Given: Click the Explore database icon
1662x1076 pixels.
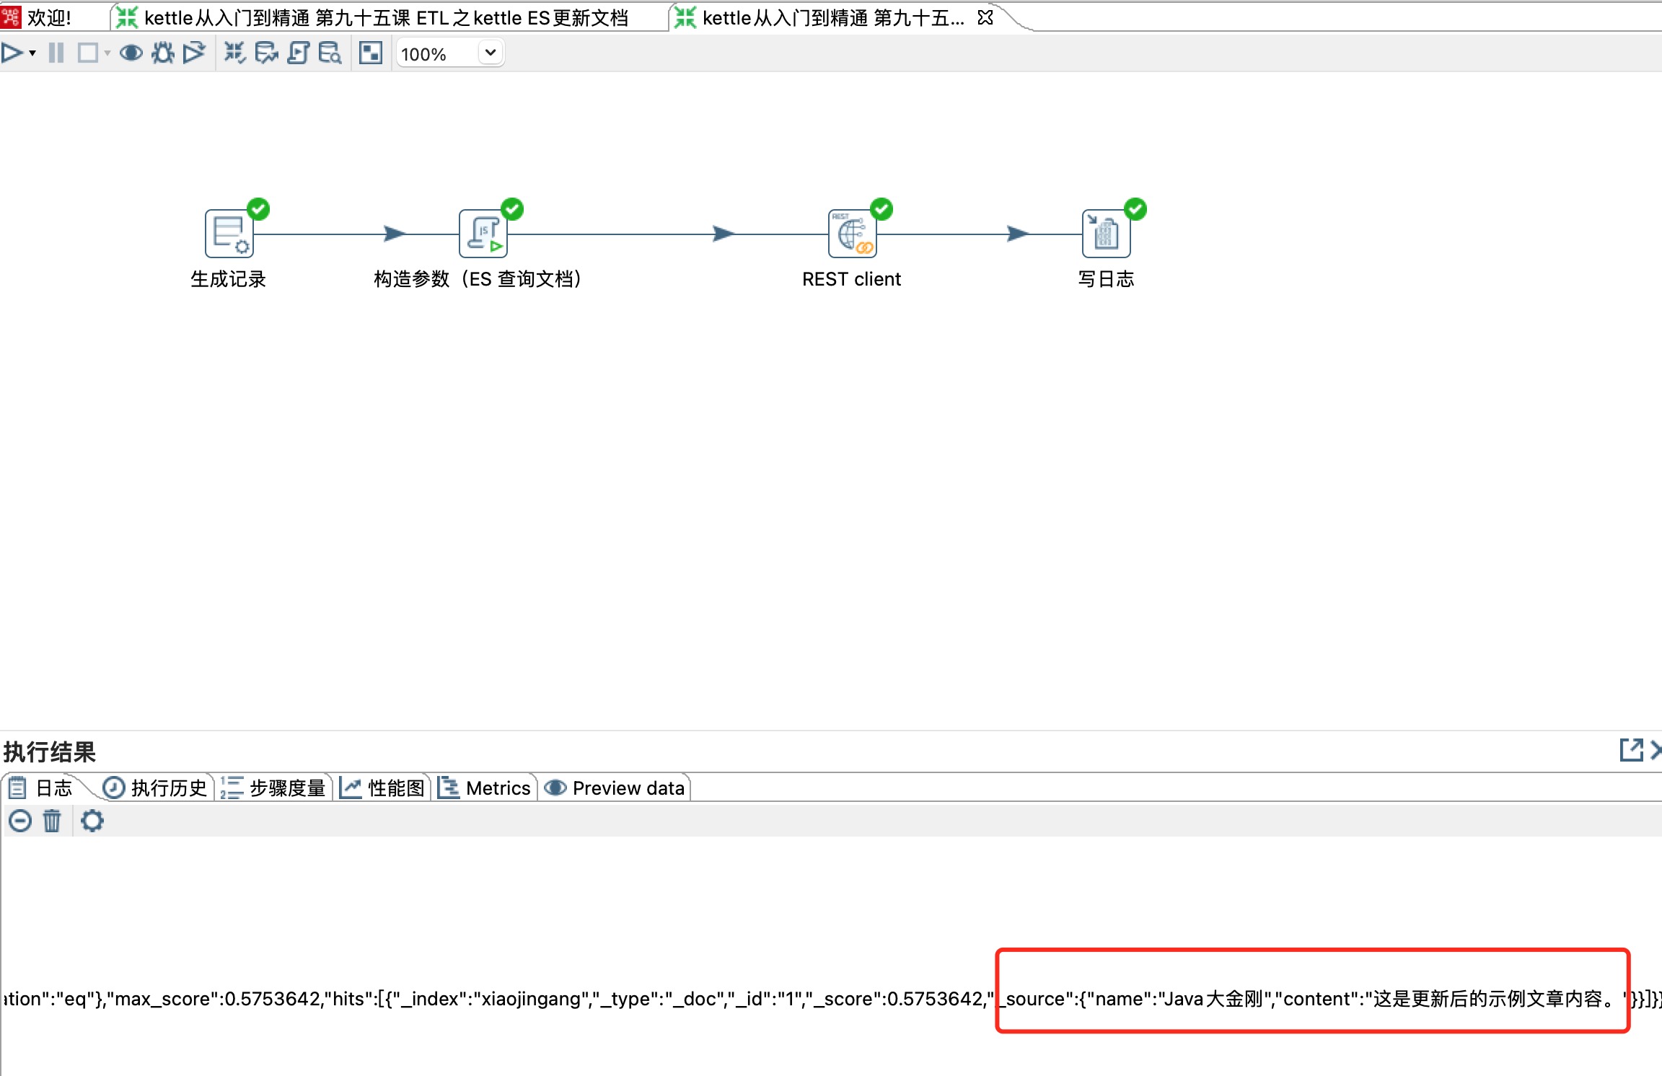Looking at the screenshot, I should coord(330,53).
